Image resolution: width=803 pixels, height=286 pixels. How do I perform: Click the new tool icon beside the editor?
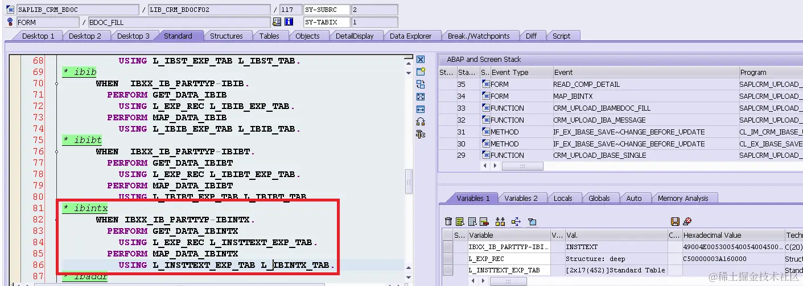421,71
